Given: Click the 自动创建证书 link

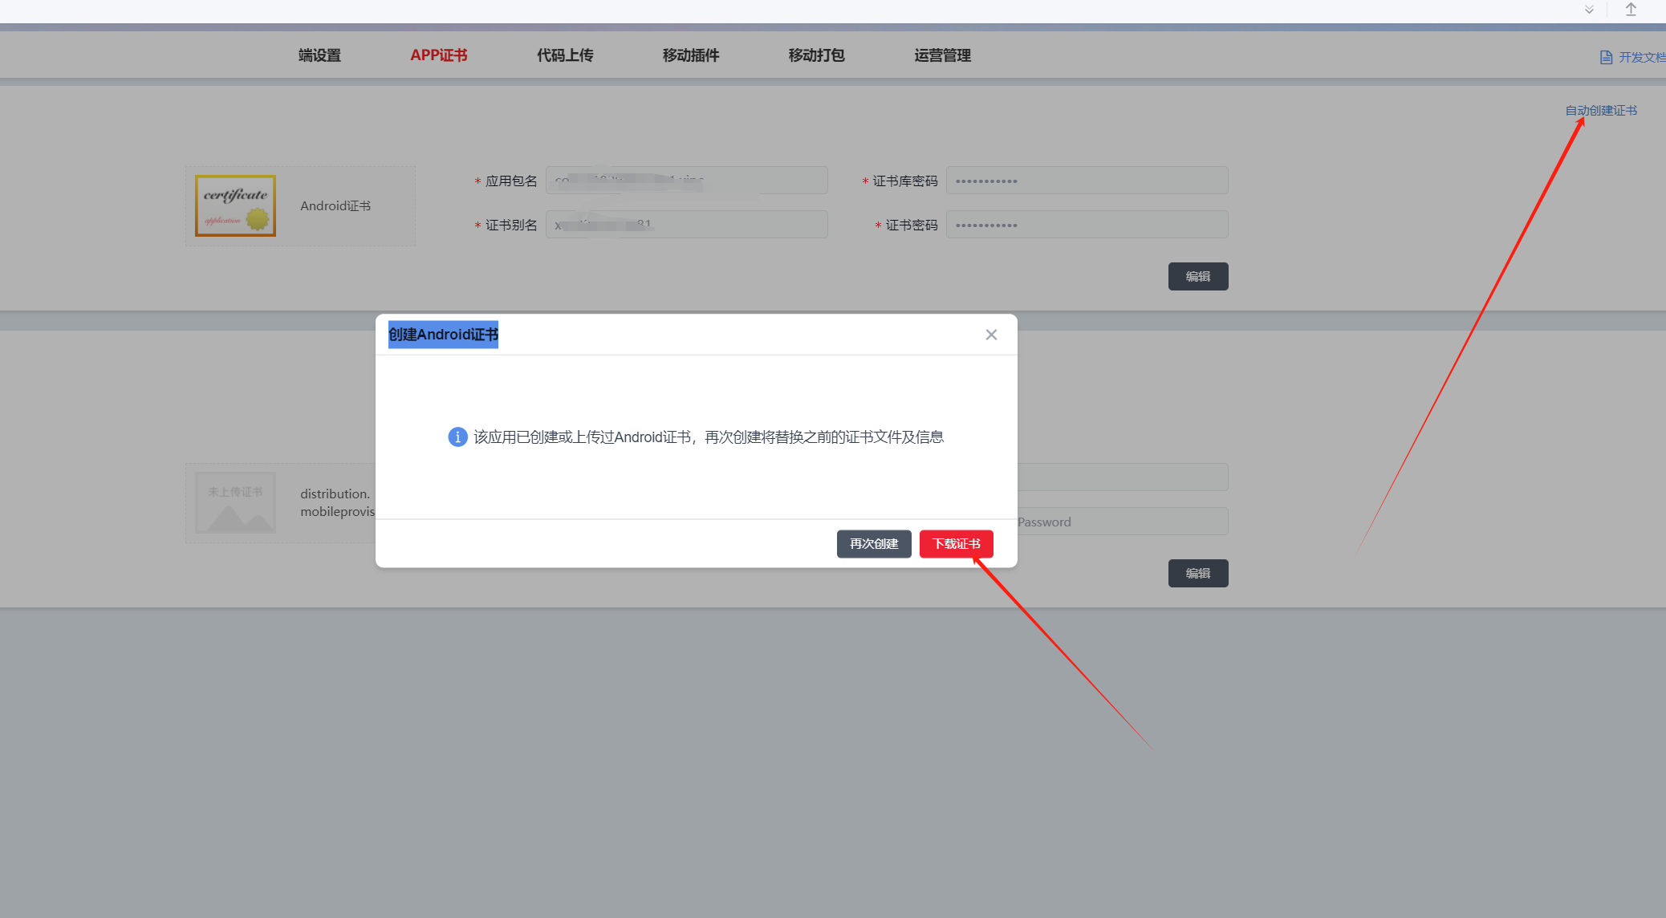Looking at the screenshot, I should pos(1600,111).
